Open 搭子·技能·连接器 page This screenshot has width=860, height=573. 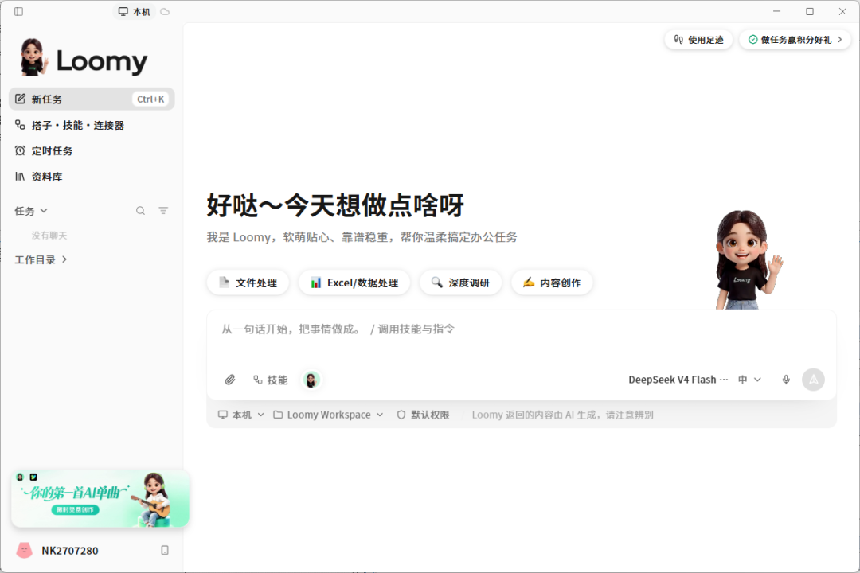pyautogui.click(x=92, y=125)
